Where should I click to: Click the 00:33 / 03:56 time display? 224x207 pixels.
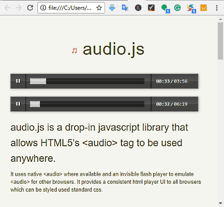point(172,81)
